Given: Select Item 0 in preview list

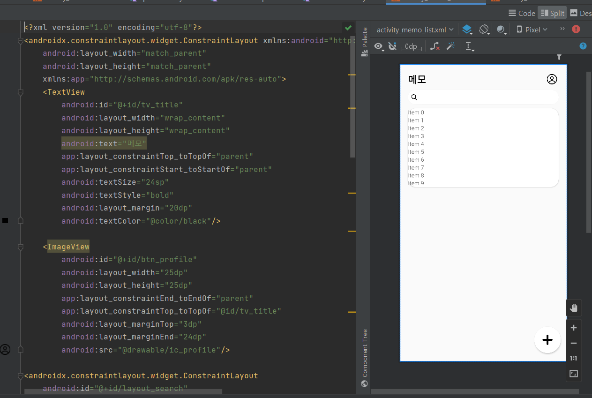Looking at the screenshot, I should pos(416,113).
